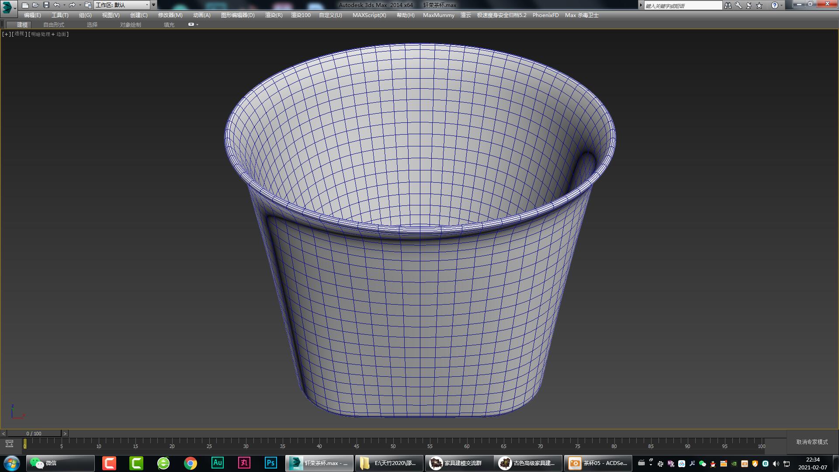The width and height of the screenshot is (839, 472).
Task: Click the binoculars search icon near the keyword field
Action: pos(728,5)
